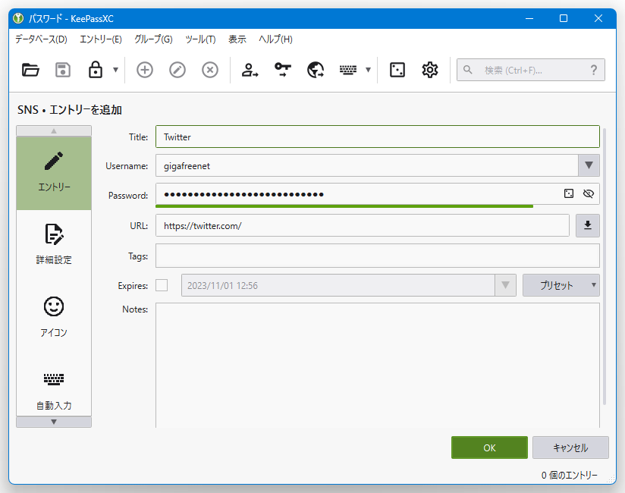This screenshot has width=625, height=493.
Task: Add new entry plus icon
Action: tap(145, 70)
